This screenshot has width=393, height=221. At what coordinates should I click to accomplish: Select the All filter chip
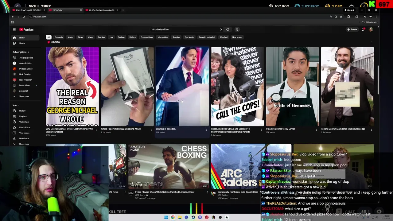coord(48,37)
